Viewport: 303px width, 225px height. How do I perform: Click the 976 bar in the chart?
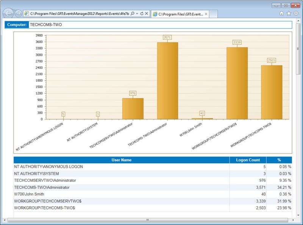(x=133, y=109)
